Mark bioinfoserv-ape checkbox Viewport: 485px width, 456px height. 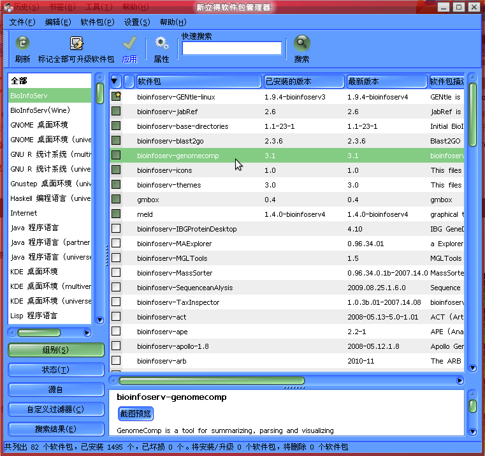point(116,331)
